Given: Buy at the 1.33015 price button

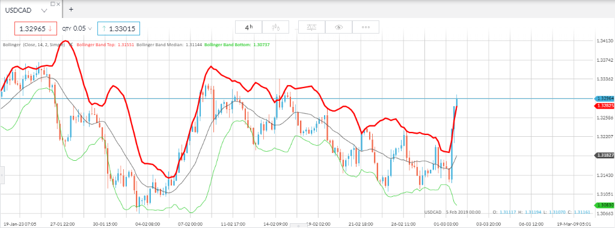Looking at the screenshot, I should click(118, 29).
